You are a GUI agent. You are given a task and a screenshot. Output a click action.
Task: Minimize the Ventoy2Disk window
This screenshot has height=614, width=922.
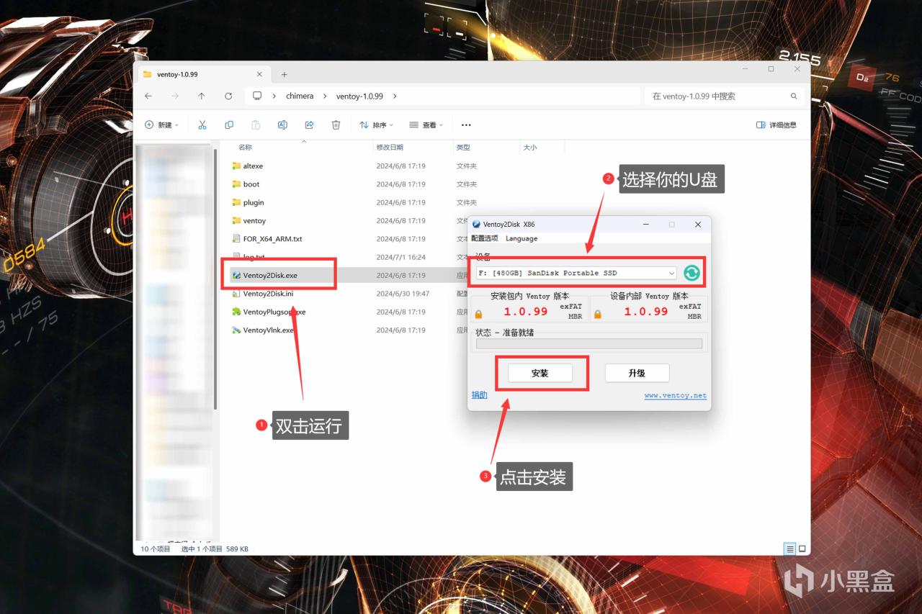click(645, 225)
